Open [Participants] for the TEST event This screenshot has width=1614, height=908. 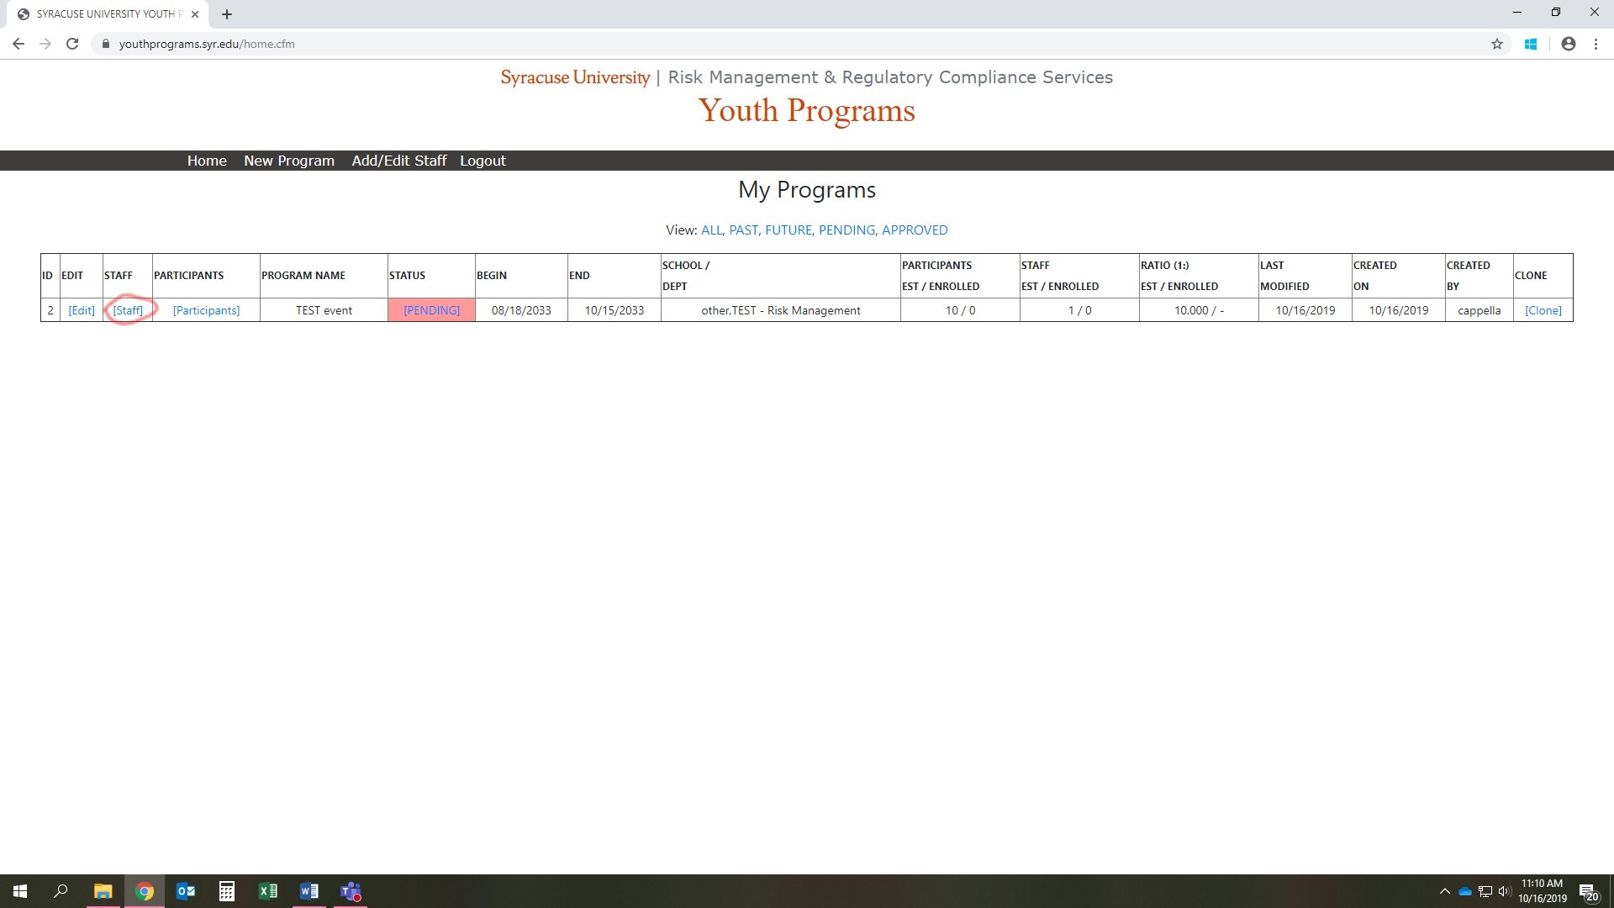pyautogui.click(x=206, y=310)
